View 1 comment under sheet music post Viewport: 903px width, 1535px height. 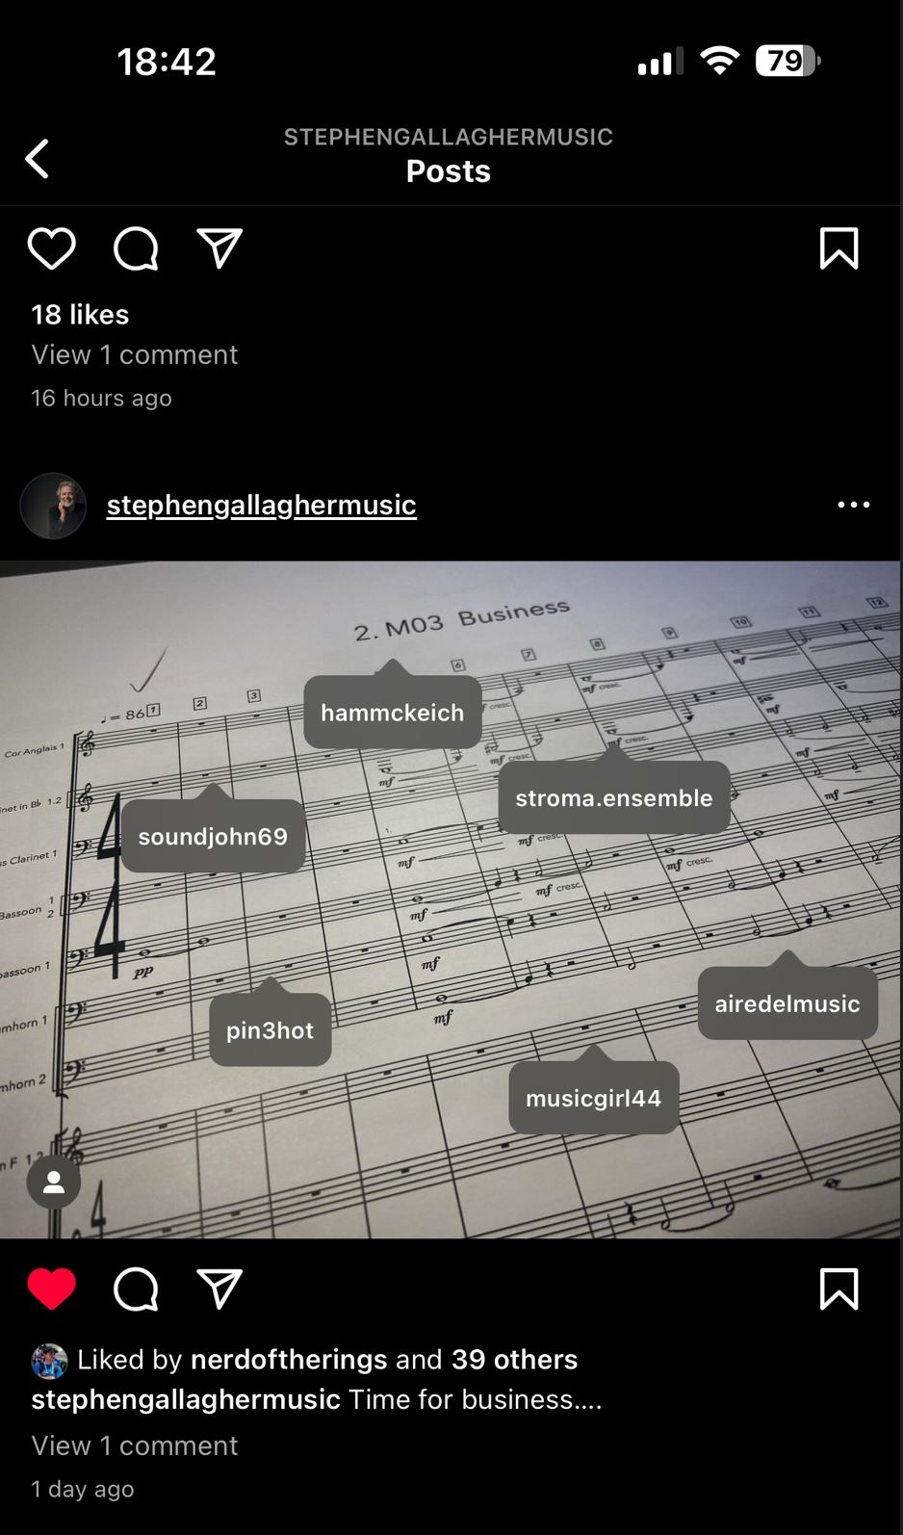[134, 1445]
